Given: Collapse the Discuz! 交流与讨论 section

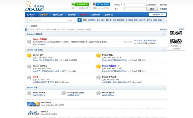Looking at the screenshot, I should 164,50.
